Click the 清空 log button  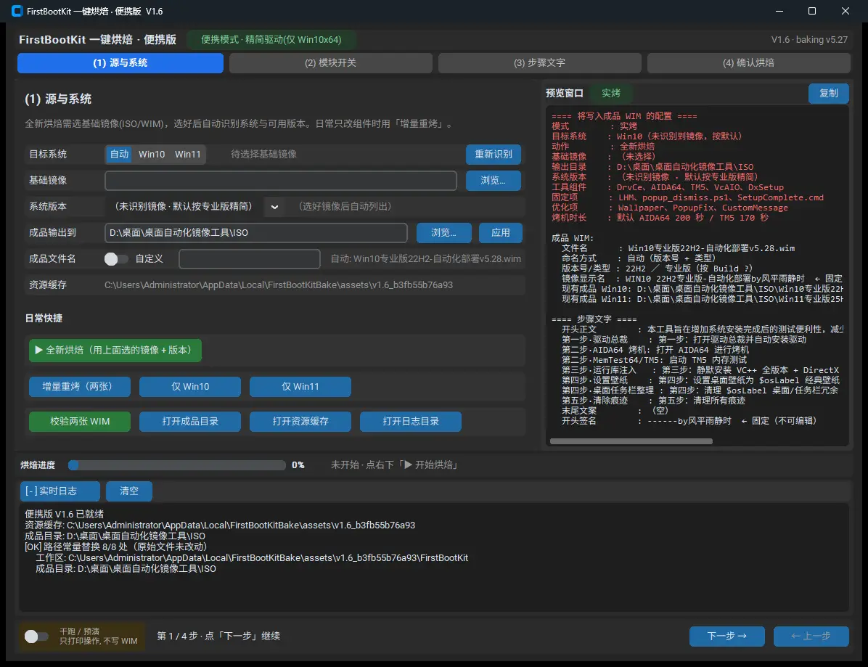(x=129, y=491)
